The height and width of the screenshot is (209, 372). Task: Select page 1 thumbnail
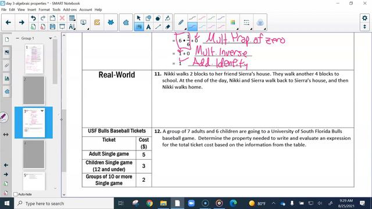tap(34, 59)
